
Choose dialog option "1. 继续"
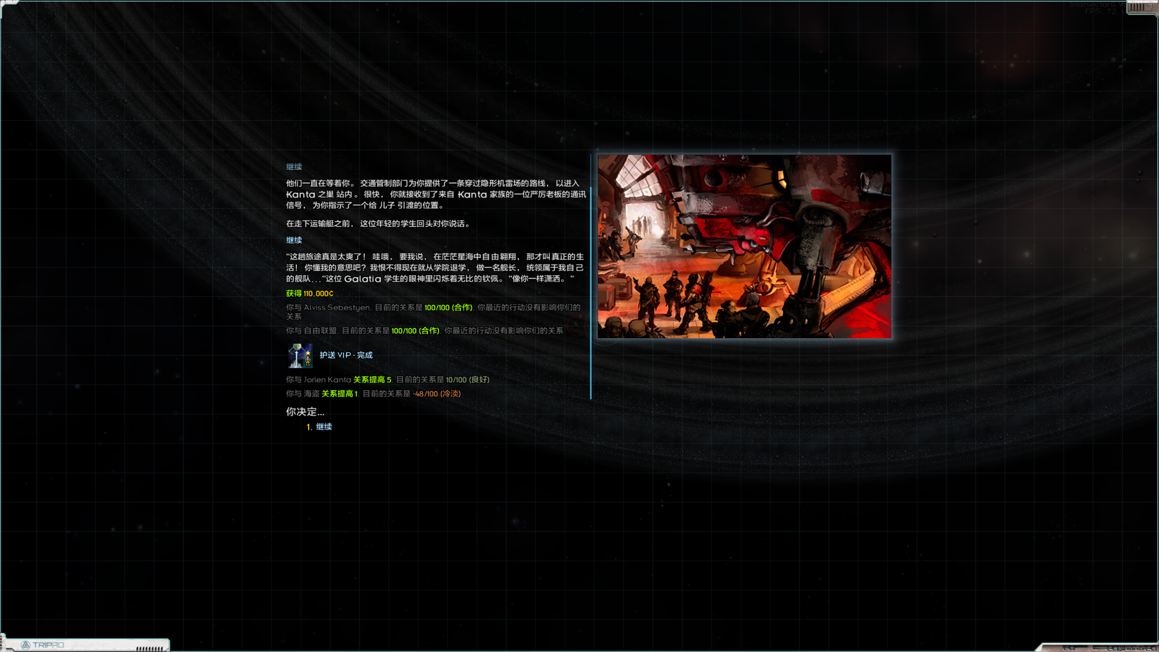[x=319, y=427]
